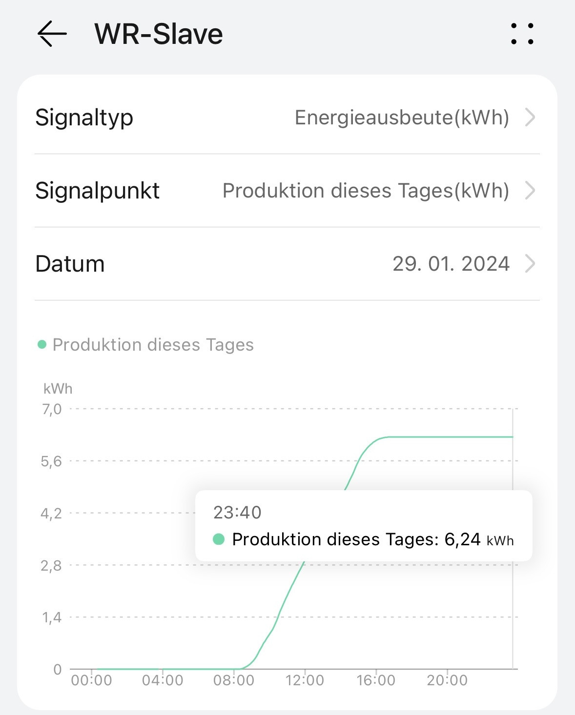Tap the back arrow icon
Viewport: 575px width, 715px height.
point(52,34)
